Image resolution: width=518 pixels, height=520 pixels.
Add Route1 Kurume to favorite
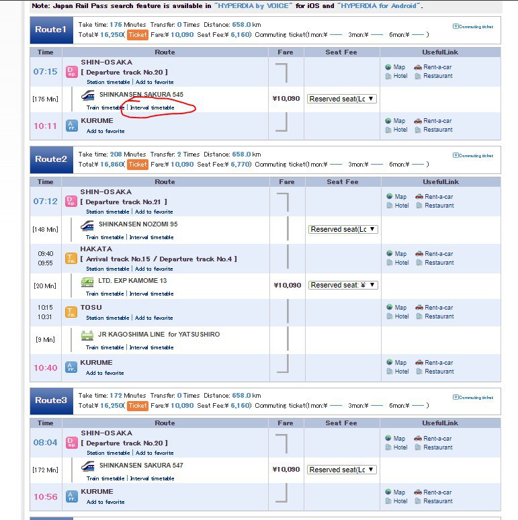(105, 131)
